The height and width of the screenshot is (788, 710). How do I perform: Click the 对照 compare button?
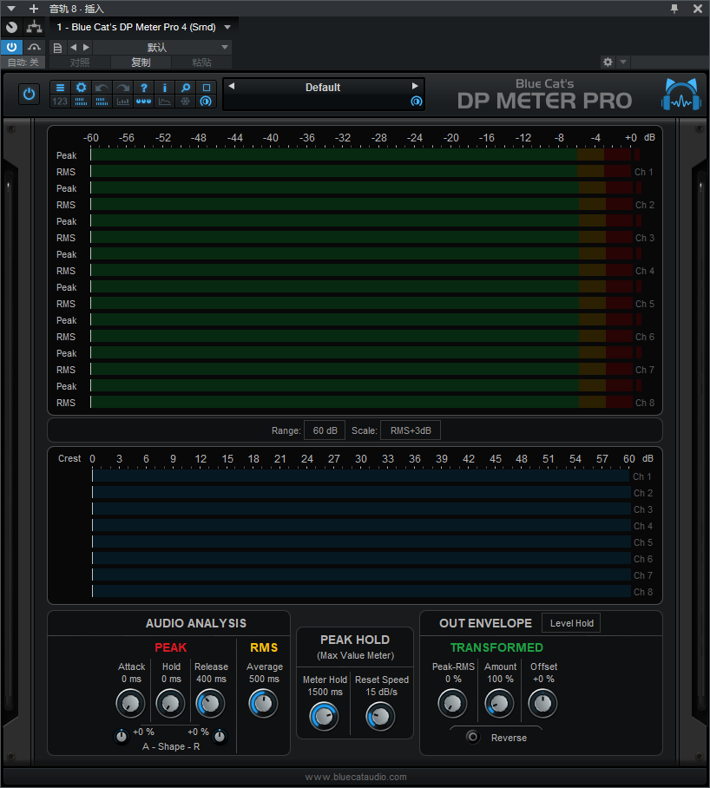[80, 62]
